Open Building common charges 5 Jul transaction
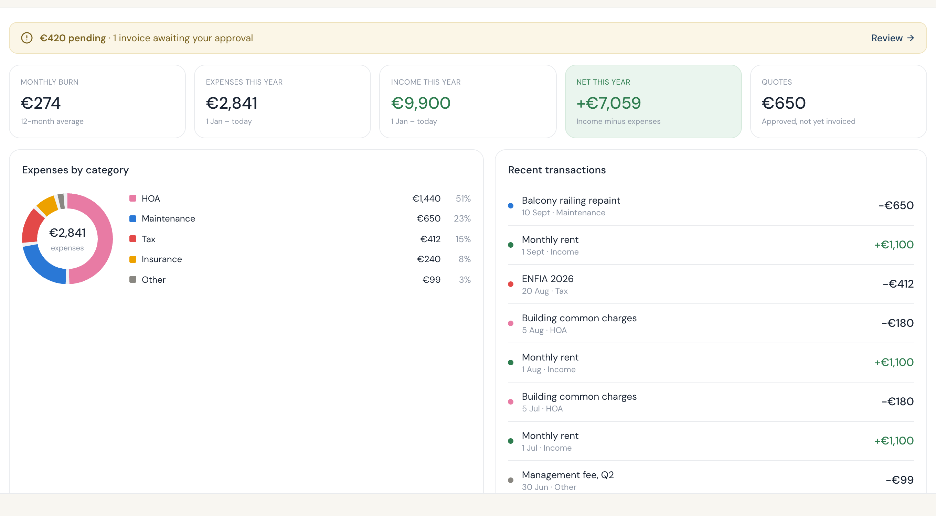936x516 pixels. (x=711, y=401)
